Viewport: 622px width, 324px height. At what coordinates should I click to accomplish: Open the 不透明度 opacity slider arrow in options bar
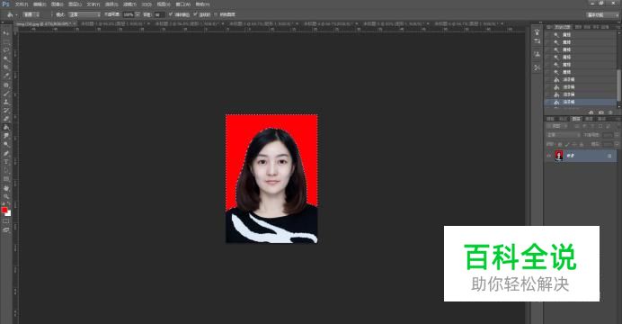pos(138,14)
